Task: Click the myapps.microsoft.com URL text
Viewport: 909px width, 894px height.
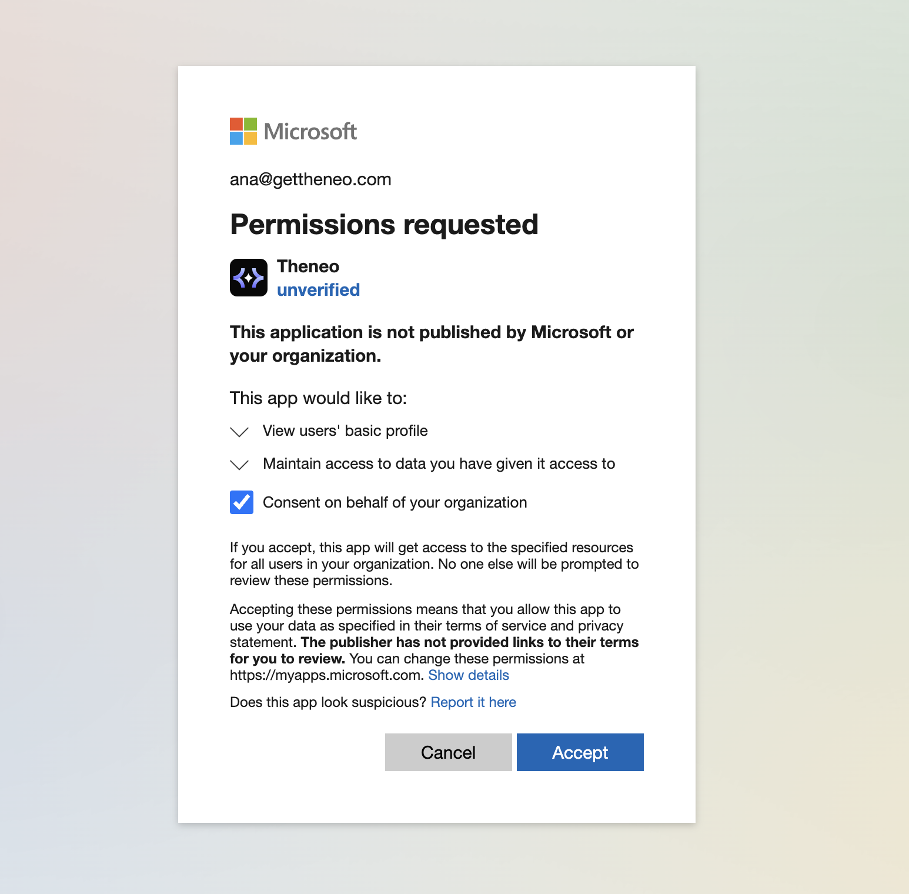Action: point(326,675)
